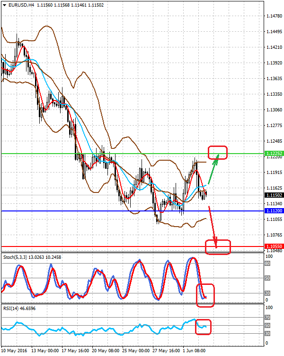Select the low price 1.11461 in header
Screen dimensions: 284x356
79,5
